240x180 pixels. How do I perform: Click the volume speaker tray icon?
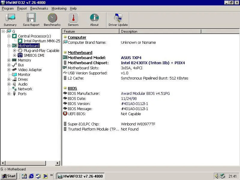217,176
